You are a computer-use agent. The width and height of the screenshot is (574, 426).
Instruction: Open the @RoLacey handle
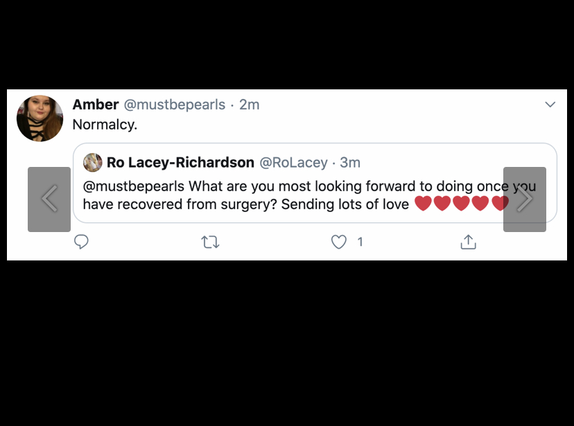point(294,163)
